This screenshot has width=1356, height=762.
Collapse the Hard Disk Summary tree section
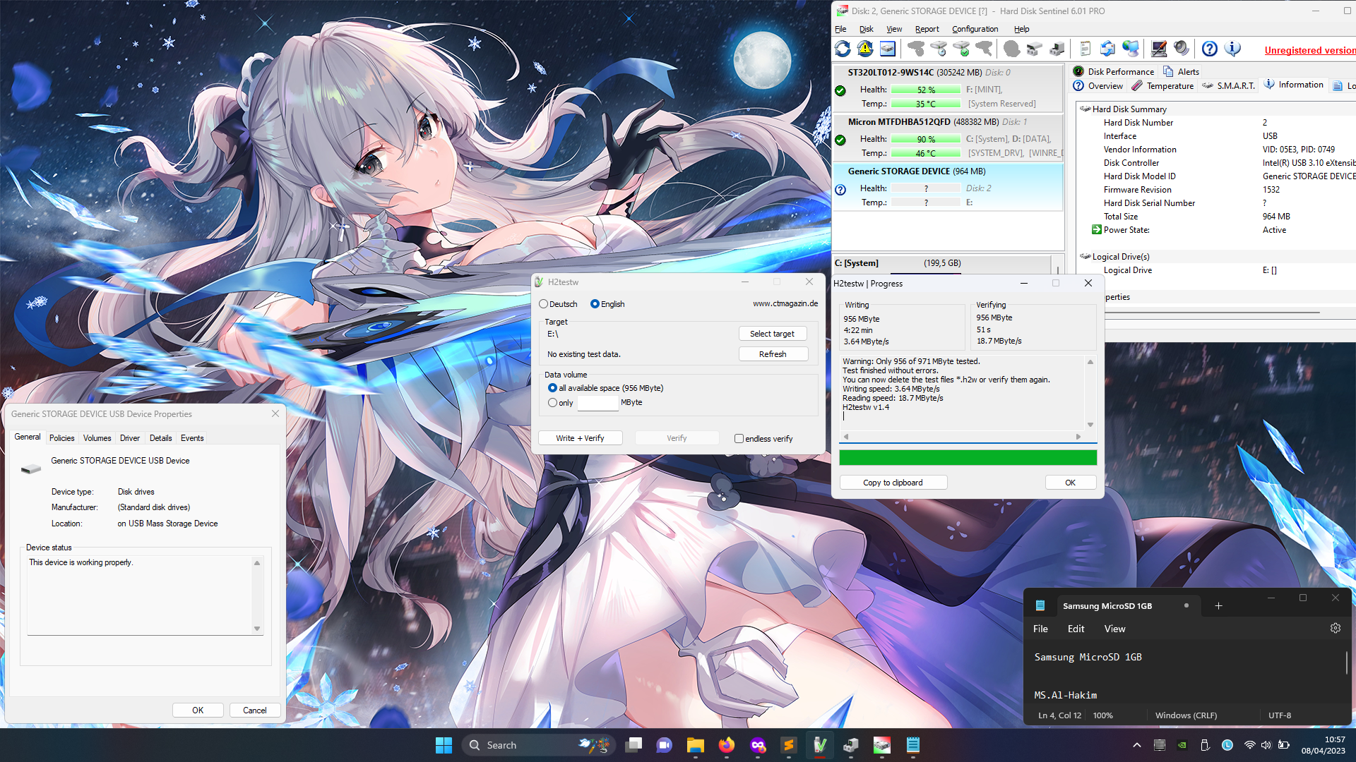point(1086,109)
